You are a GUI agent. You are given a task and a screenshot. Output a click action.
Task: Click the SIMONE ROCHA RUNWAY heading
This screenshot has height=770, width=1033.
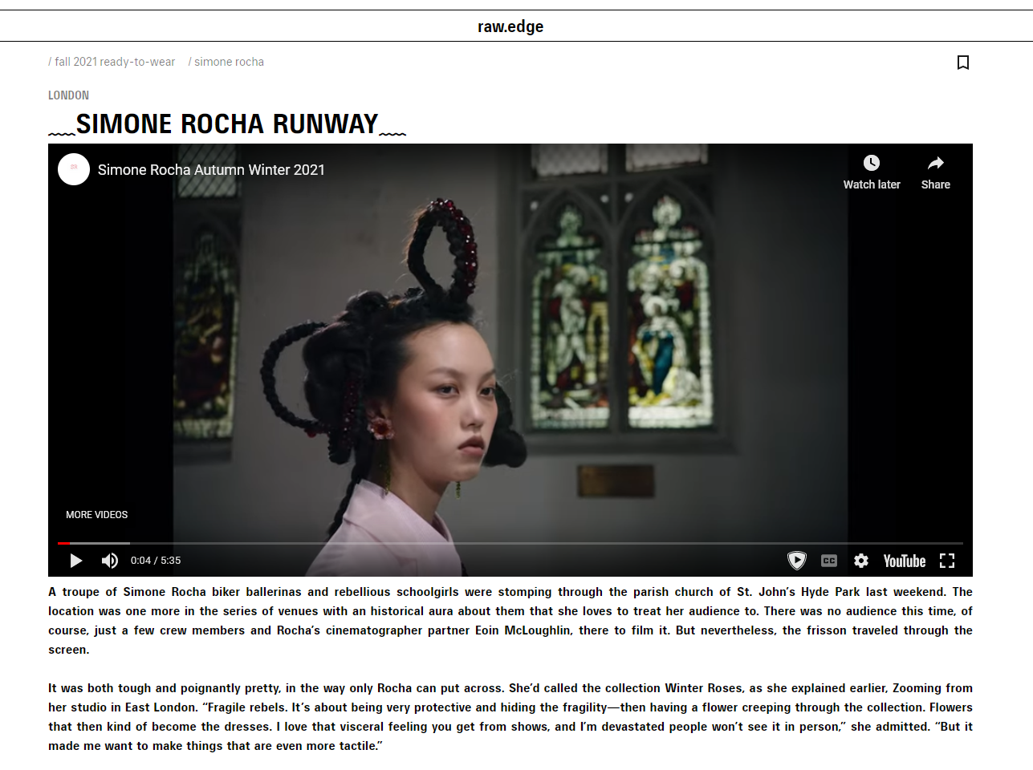point(227,124)
